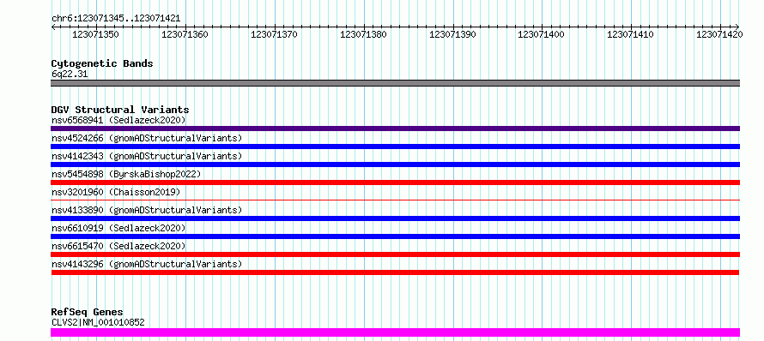Viewport: 764px width, 341px height.
Task: Click the DGV Structural Variants heading
Action: pyautogui.click(x=120, y=110)
